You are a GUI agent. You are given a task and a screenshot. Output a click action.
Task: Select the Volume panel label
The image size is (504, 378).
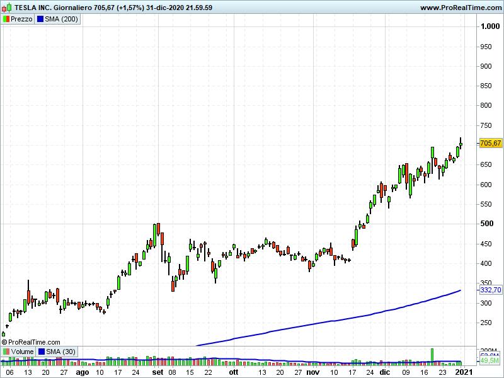pos(22,352)
